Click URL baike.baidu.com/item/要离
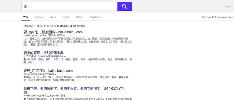The height and width of the screenshot is (100, 234). coord(39,74)
